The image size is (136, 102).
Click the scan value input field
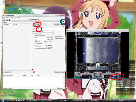pyautogui.click(x=51, y=29)
